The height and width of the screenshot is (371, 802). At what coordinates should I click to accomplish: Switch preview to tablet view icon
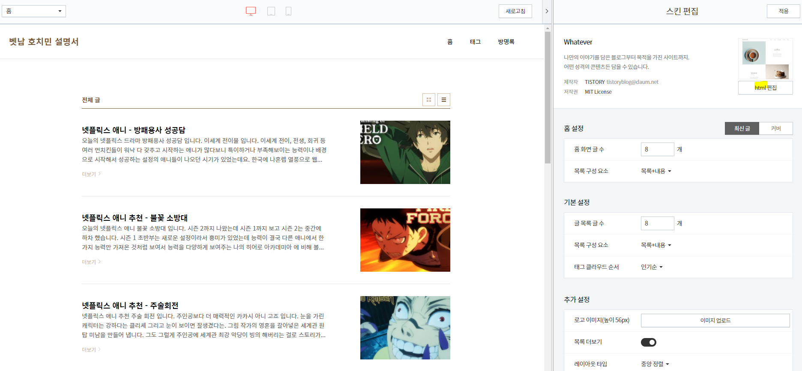pyautogui.click(x=271, y=11)
